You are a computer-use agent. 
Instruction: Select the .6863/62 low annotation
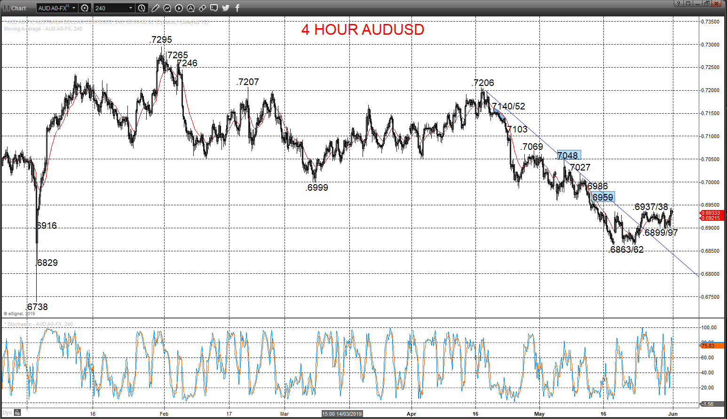[x=626, y=250]
